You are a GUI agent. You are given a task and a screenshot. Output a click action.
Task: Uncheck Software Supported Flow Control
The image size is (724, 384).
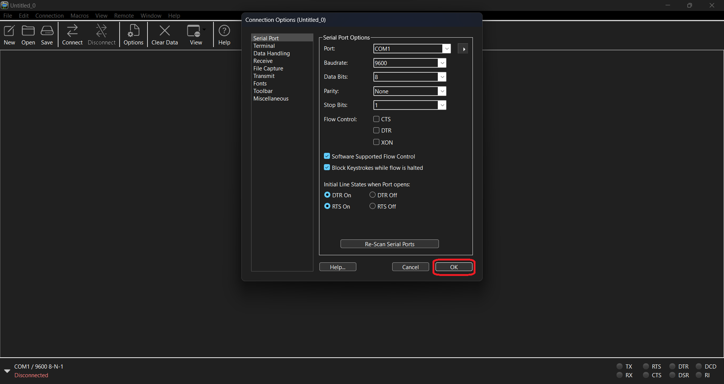[x=327, y=156]
